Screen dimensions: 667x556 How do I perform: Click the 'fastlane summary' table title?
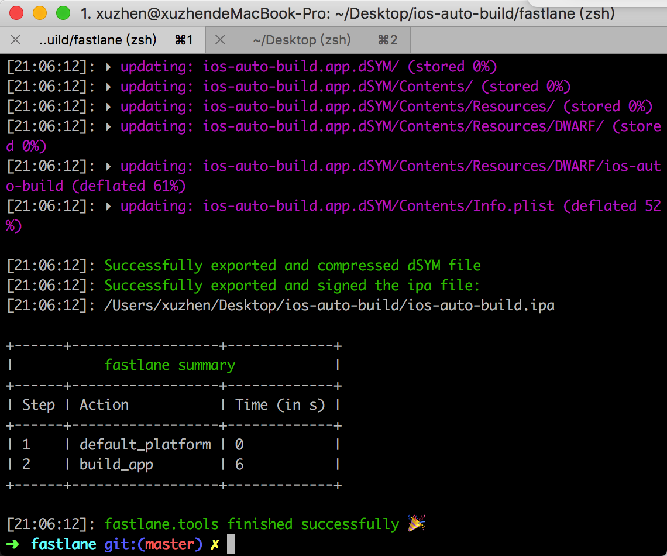point(170,365)
